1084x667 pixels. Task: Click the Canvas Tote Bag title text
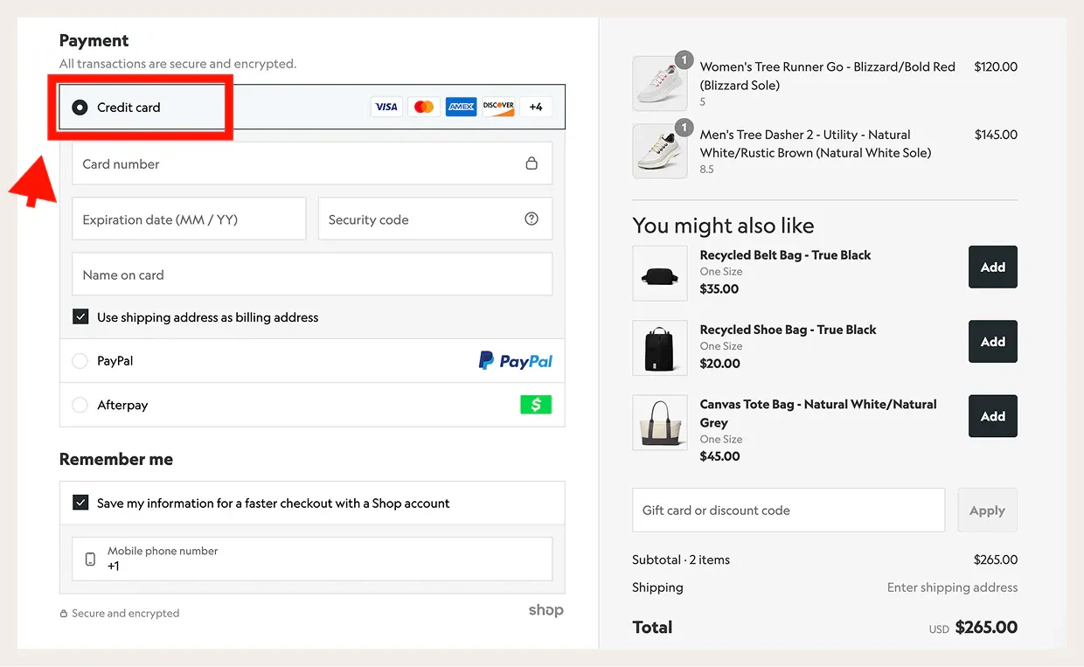(818, 413)
